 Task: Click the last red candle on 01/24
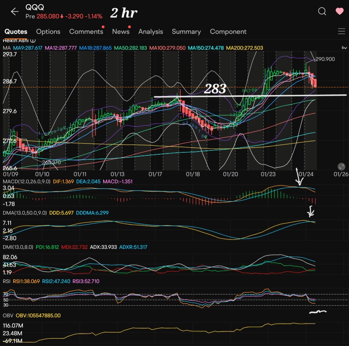pyautogui.click(x=315, y=83)
